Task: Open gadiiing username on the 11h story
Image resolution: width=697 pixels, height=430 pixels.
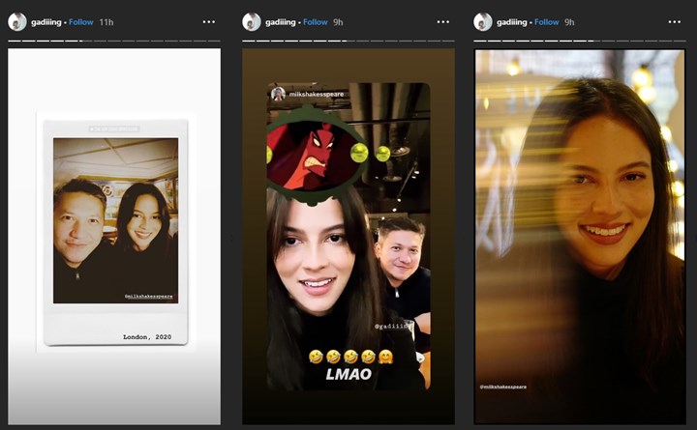Action: [x=46, y=21]
